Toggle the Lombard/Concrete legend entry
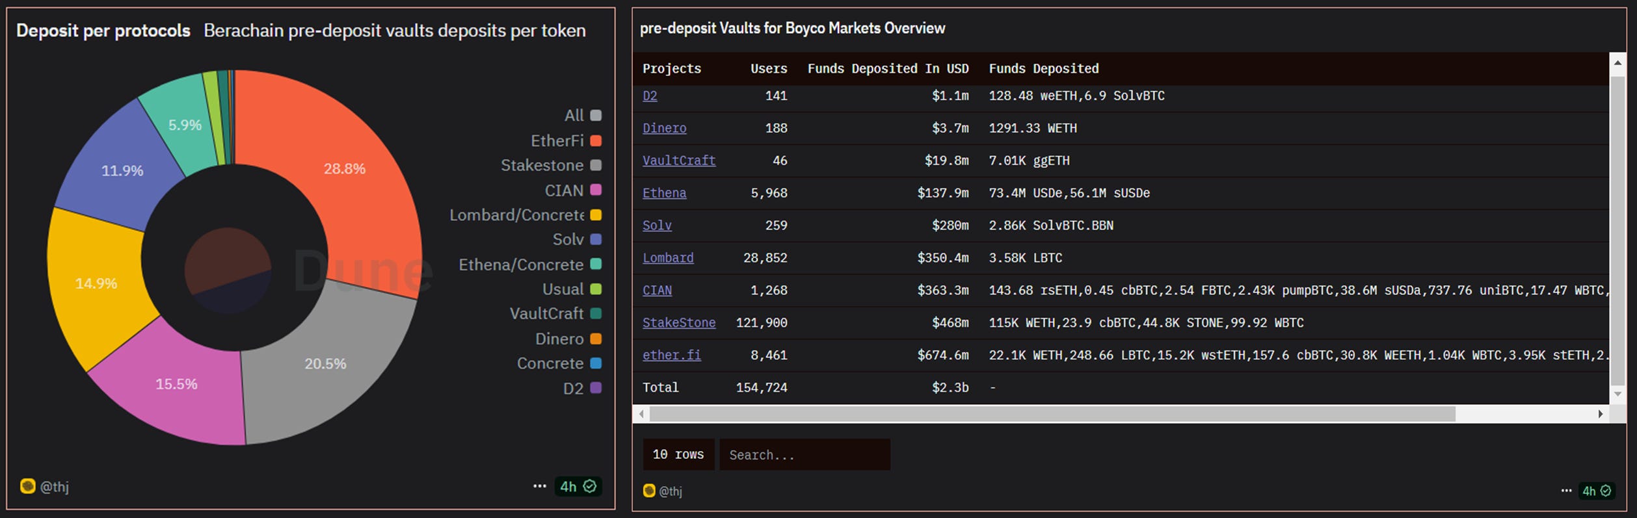1637x518 pixels. pos(526,215)
